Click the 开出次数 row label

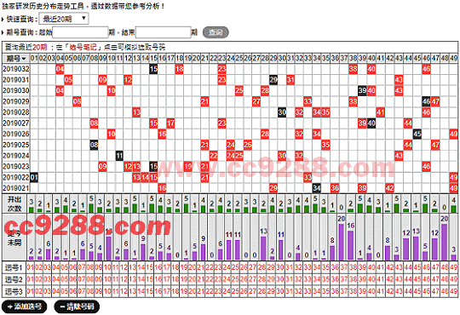(x=14, y=203)
